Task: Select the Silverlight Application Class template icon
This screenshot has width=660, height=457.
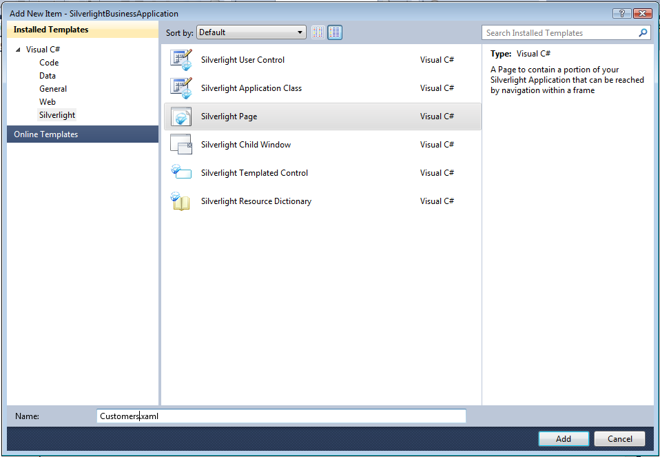Action: pos(180,88)
